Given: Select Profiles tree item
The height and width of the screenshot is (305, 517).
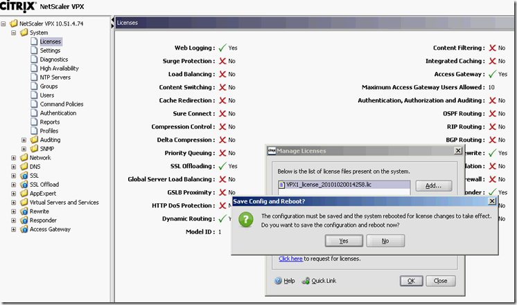Looking at the screenshot, I should click(49, 131).
